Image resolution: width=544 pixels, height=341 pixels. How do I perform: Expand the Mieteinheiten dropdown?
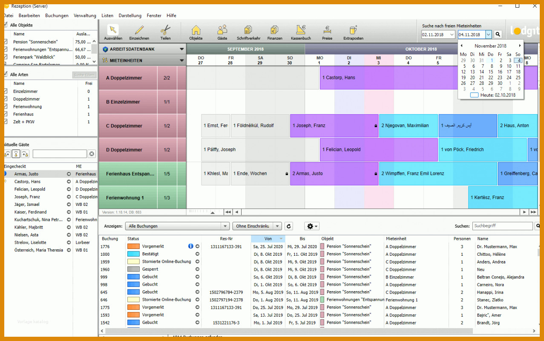(182, 61)
